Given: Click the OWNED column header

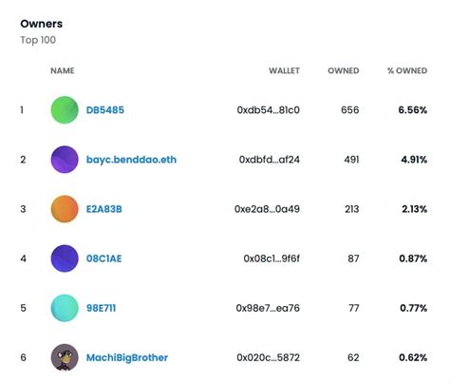Looking at the screenshot, I should tap(344, 70).
